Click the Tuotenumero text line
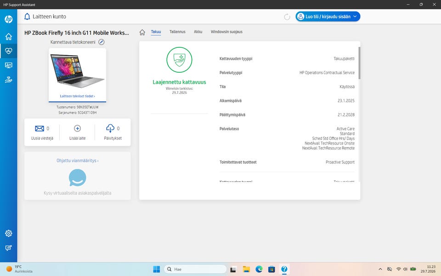The height and width of the screenshot is (276, 441). (77, 107)
